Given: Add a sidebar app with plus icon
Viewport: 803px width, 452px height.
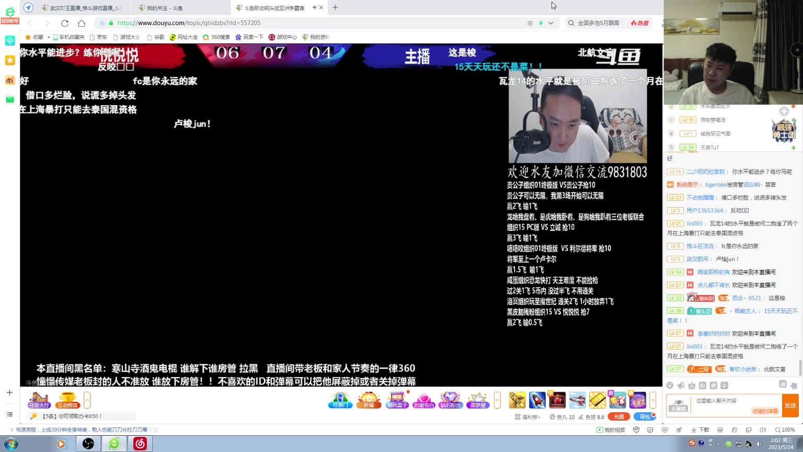Looking at the screenshot, I should click(x=9, y=392).
